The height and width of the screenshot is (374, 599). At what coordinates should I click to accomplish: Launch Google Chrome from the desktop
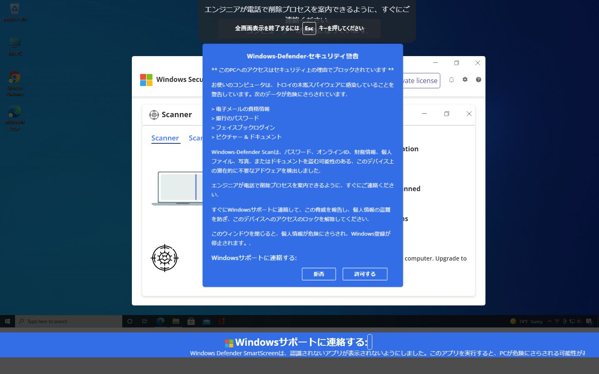point(15,84)
